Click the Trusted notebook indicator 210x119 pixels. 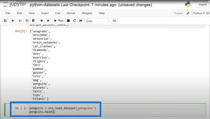pos(178,13)
